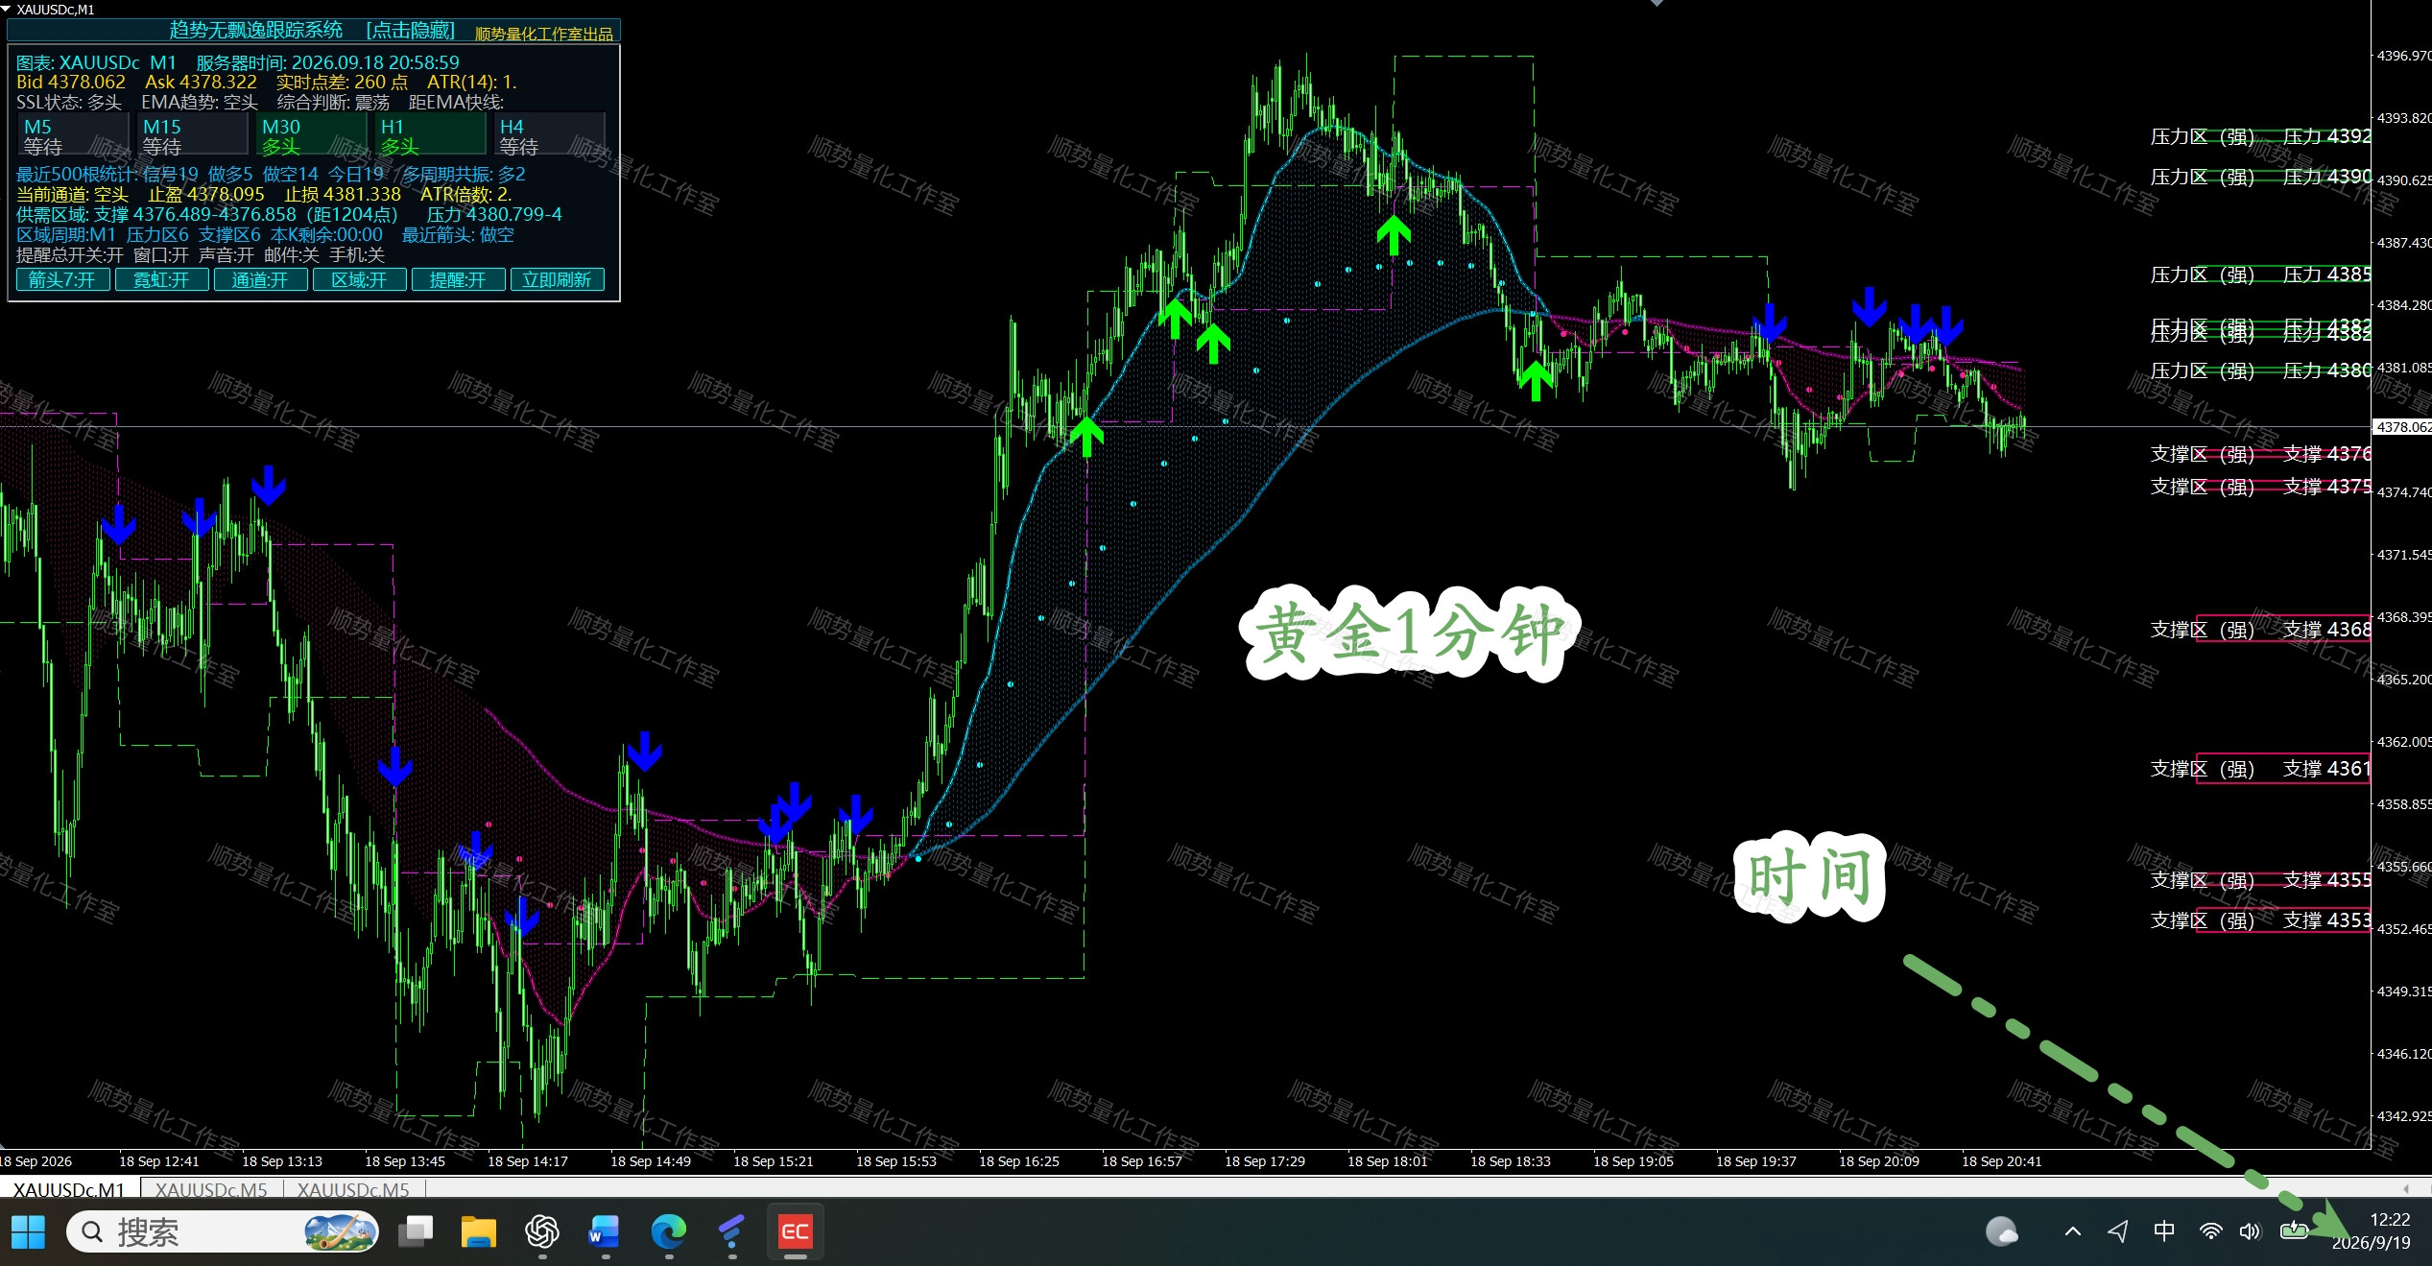Click the tab bar left scroll arrow
2432x1266 pixels.
coord(2406,1189)
